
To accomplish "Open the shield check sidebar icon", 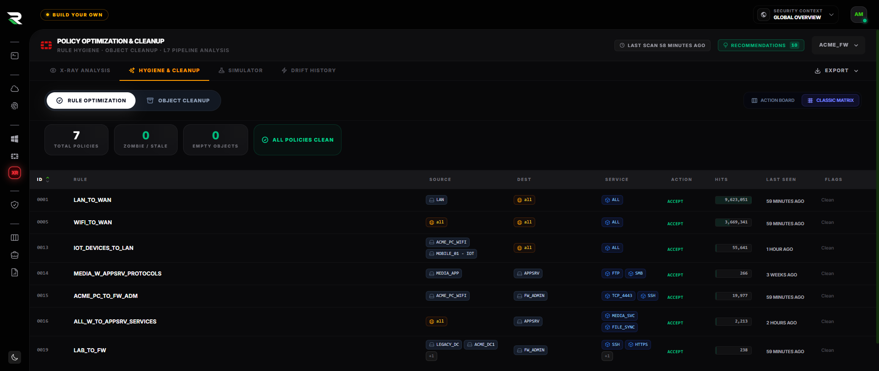I will [x=15, y=205].
